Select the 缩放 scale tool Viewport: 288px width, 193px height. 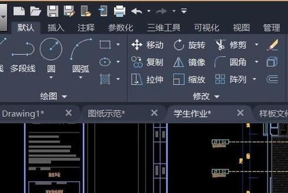189,79
